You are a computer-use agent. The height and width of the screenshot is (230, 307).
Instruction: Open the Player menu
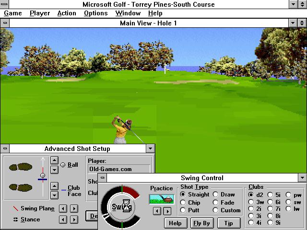point(40,13)
